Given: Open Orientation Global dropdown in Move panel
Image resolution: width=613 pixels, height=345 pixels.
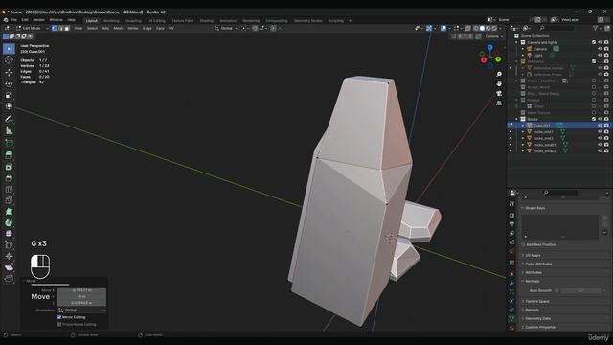Looking at the screenshot, I should pyautogui.click(x=81, y=310).
